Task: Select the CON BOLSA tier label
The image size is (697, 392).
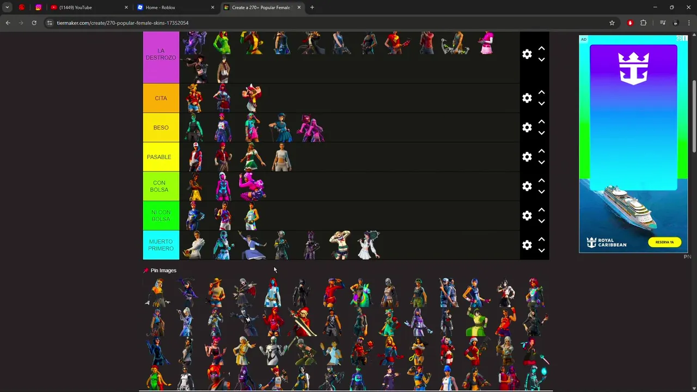Action: (161, 186)
